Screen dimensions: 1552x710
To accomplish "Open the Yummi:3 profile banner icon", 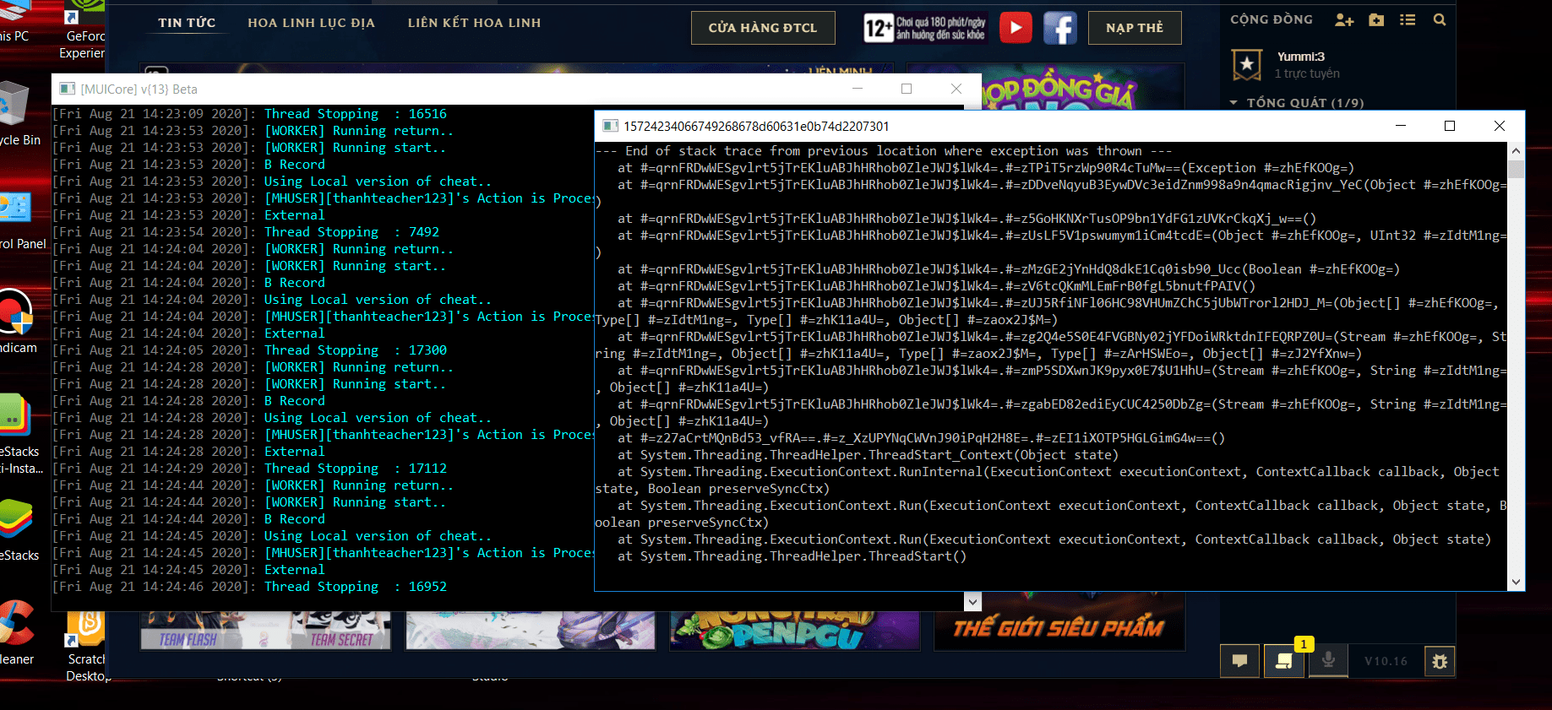I will click(x=1247, y=65).
